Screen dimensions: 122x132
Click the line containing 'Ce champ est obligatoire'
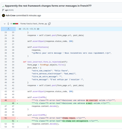(x=62, y=121)
